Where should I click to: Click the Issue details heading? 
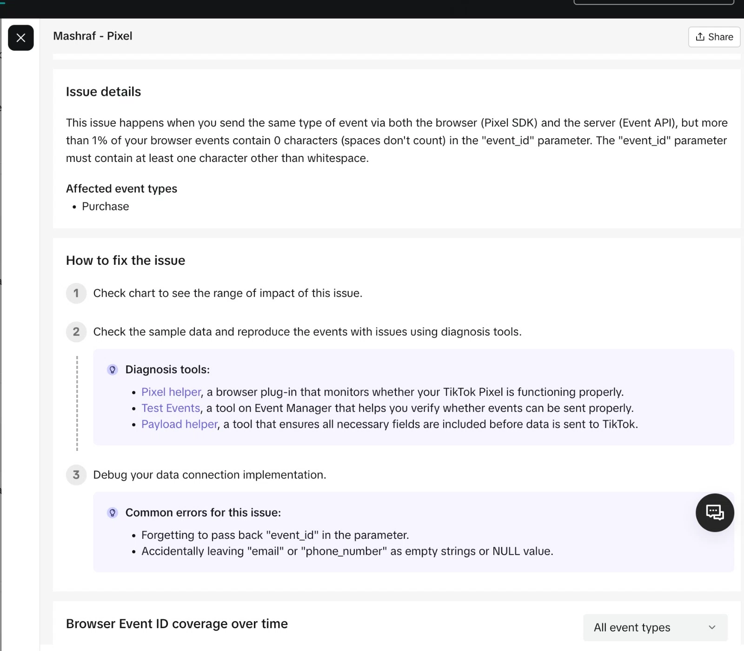(103, 92)
